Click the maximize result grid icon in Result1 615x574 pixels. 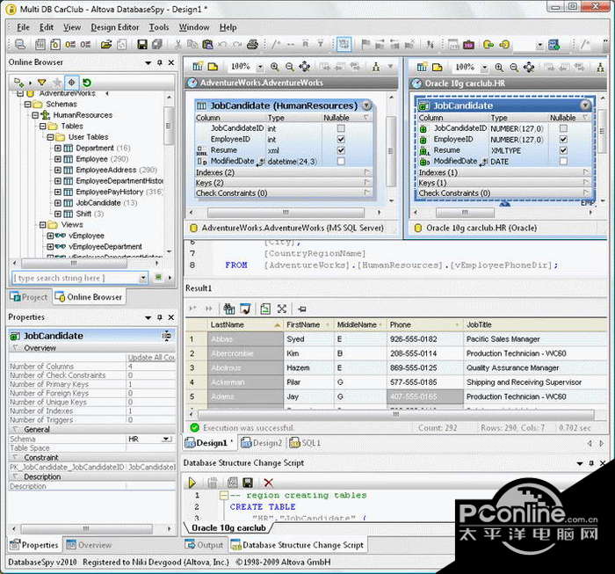pos(282,309)
